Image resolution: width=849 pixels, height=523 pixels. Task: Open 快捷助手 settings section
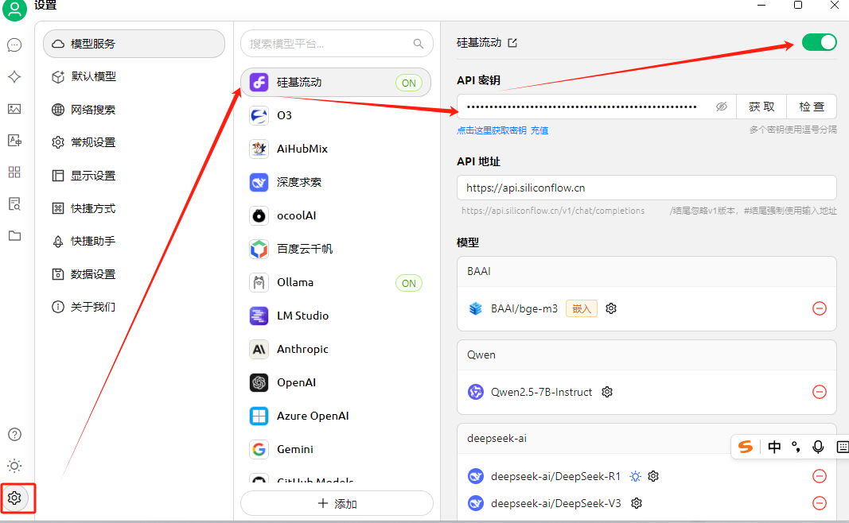(134, 241)
